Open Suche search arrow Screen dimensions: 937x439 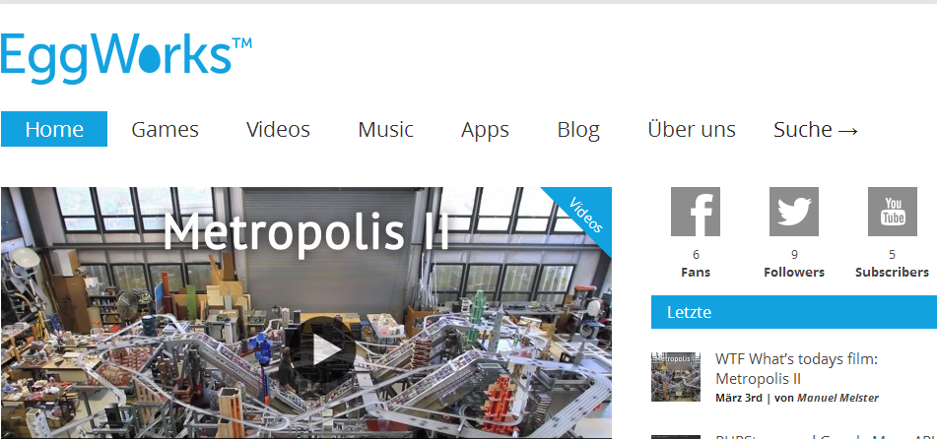coord(816,129)
